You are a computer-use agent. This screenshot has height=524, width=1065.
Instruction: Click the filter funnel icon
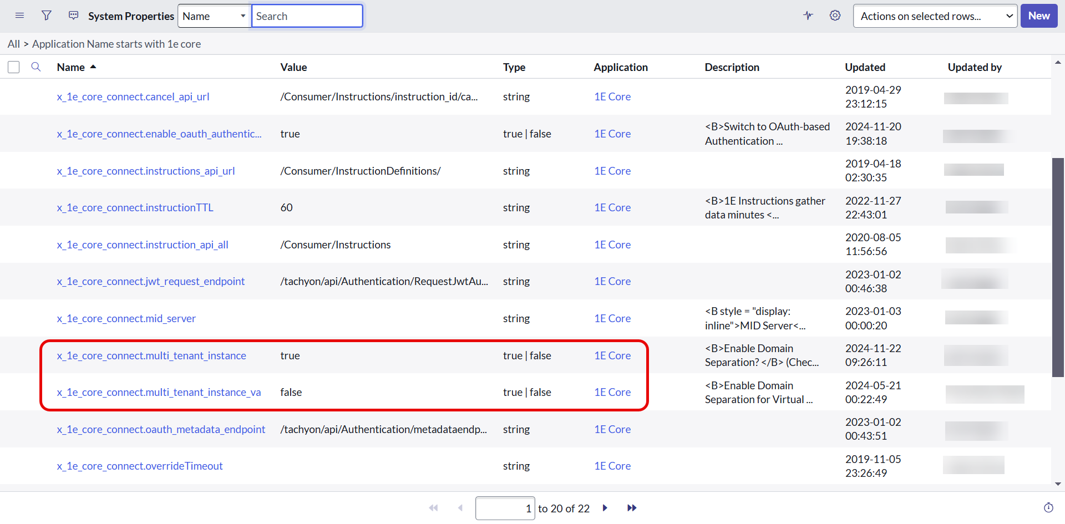(x=47, y=16)
